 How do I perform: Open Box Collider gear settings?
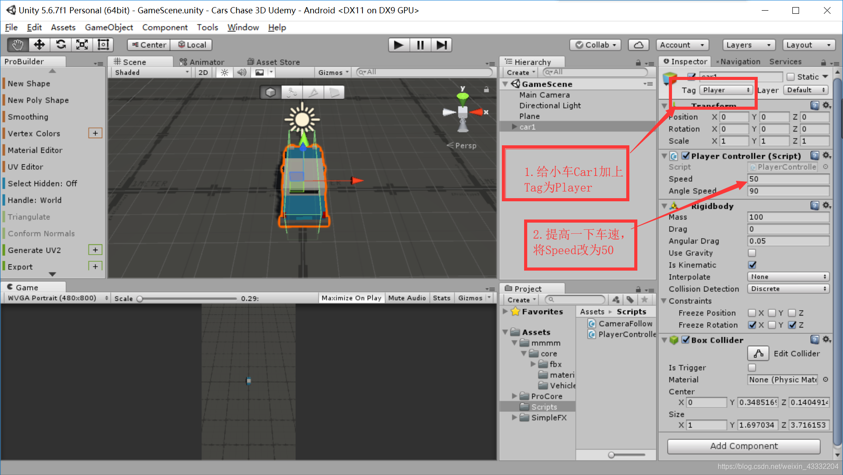(827, 339)
